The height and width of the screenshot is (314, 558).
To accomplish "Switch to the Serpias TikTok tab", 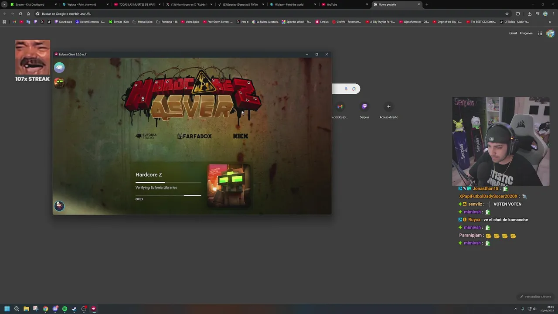I will (241, 4).
